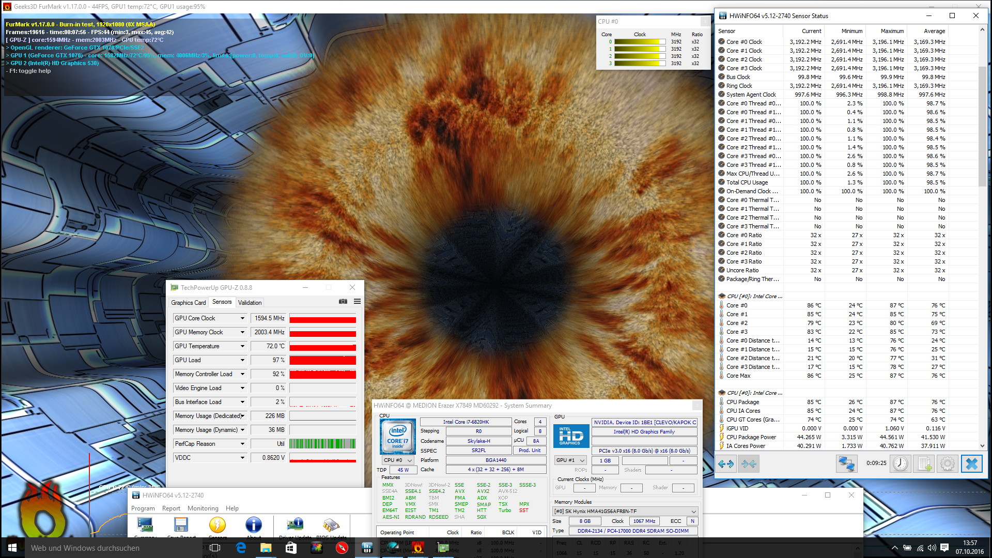
Task: Click the scroll-down arrow of the sensor list
Action: [x=982, y=445]
